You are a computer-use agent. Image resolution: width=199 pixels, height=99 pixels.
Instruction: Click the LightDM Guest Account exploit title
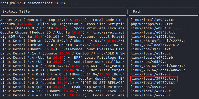point(62,36)
